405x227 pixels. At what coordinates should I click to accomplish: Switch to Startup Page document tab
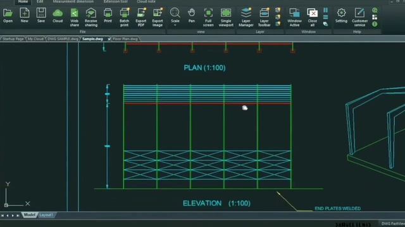[13, 39]
